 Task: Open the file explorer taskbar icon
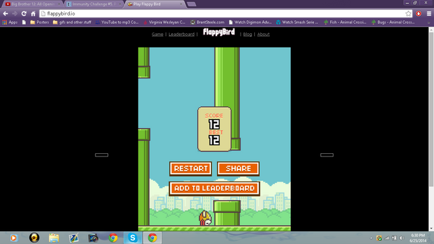click(54, 238)
